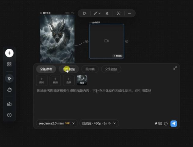
Task: Click the VIP badge beside seedance2.0 mini
Action: 67,123
